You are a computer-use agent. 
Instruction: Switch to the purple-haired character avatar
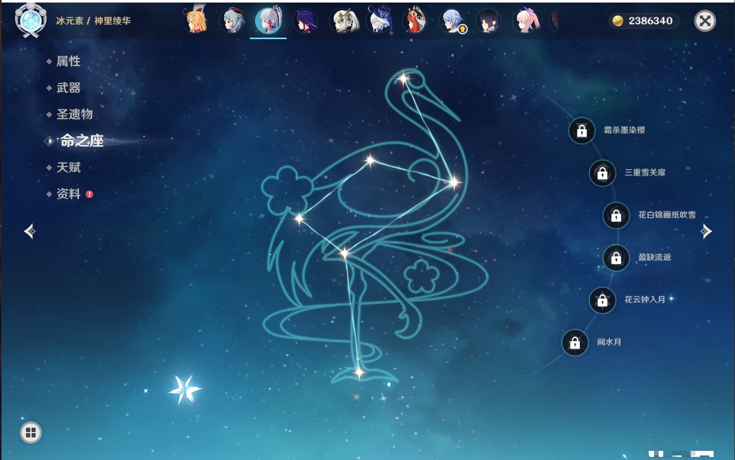[x=305, y=21]
